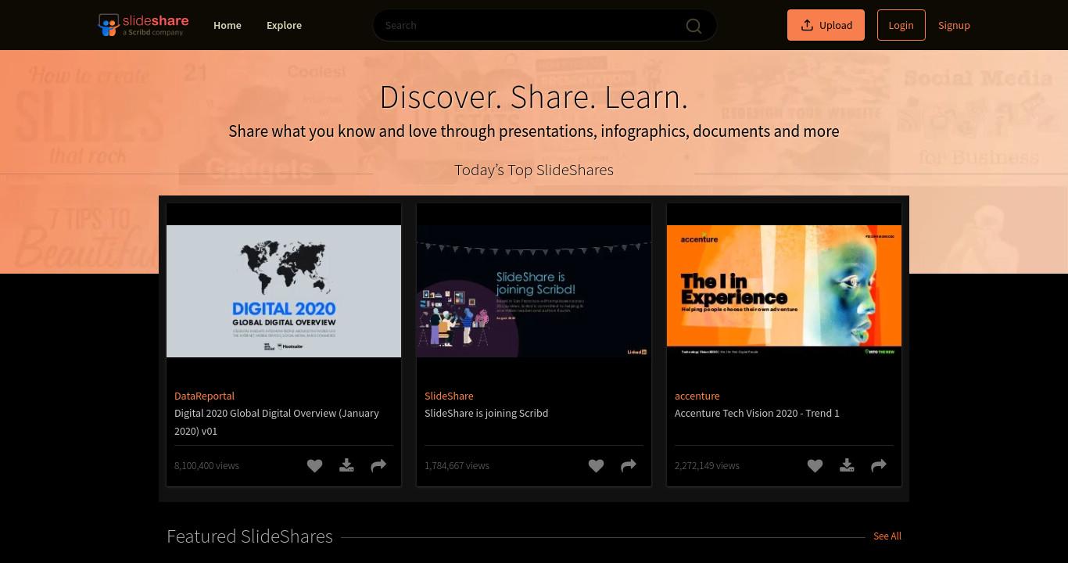Click the Featured SlideShares heading
Screen dimensions: 1068x563
coord(249,536)
